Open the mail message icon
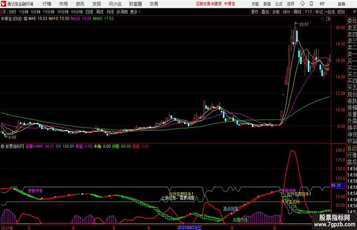357x230 pixels. [x=322, y=4]
